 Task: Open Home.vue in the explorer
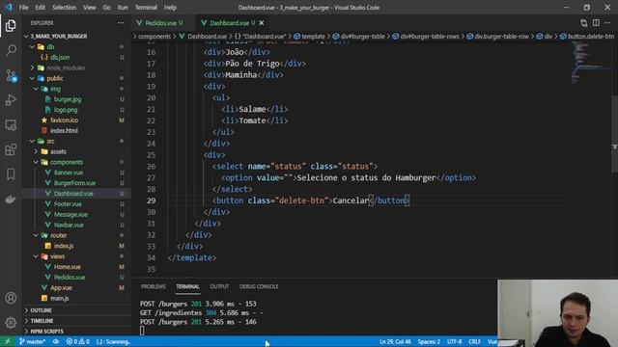tap(67, 267)
